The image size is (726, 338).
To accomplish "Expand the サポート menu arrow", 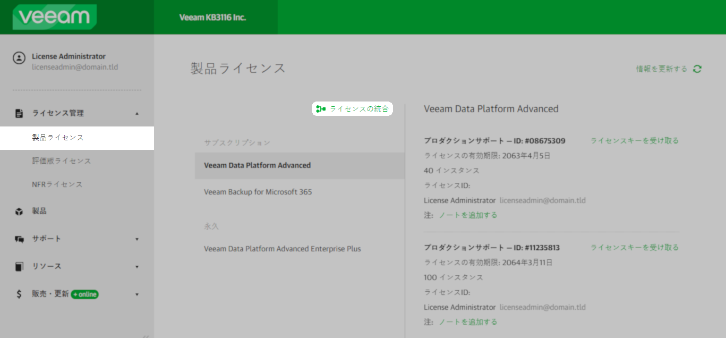I will click(x=137, y=239).
